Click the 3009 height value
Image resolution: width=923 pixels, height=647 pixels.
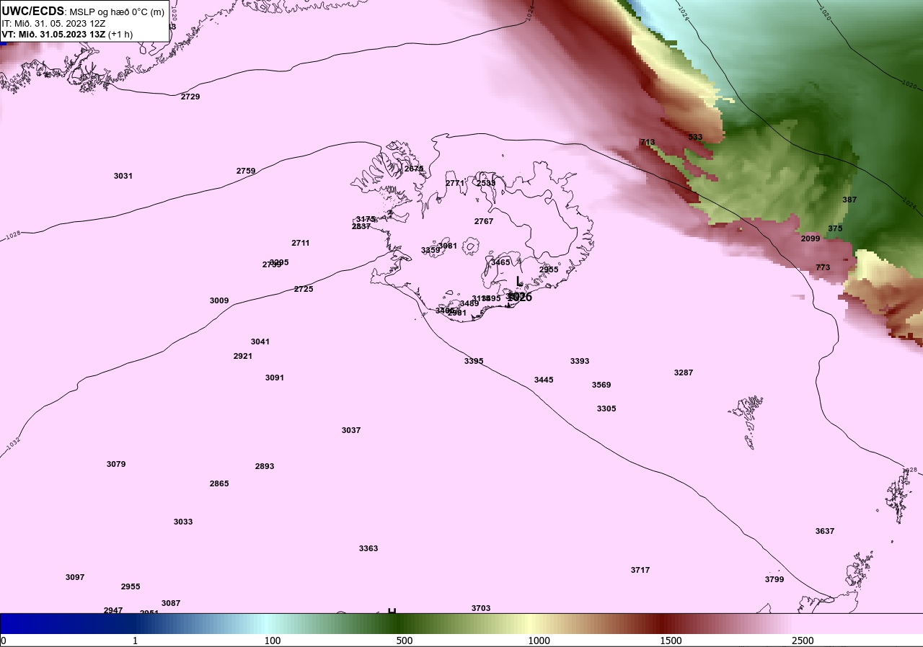coord(219,300)
